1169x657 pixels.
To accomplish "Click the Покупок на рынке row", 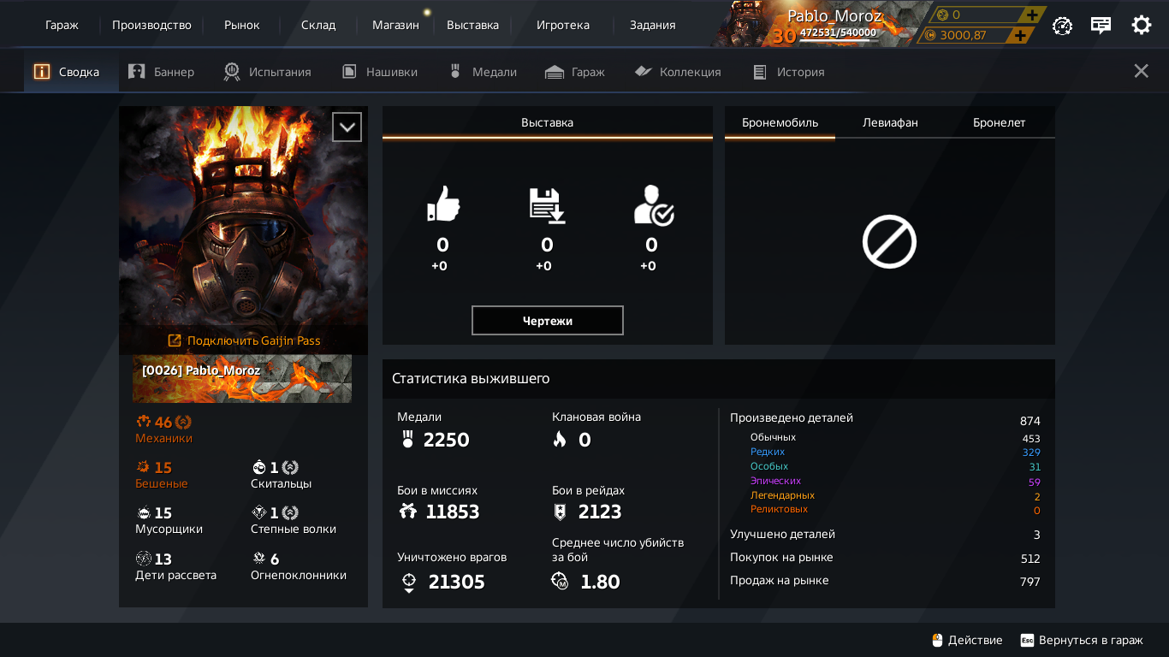I will 885,558.
